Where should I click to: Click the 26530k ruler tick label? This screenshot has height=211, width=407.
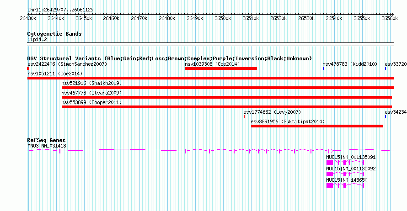point(306,19)
